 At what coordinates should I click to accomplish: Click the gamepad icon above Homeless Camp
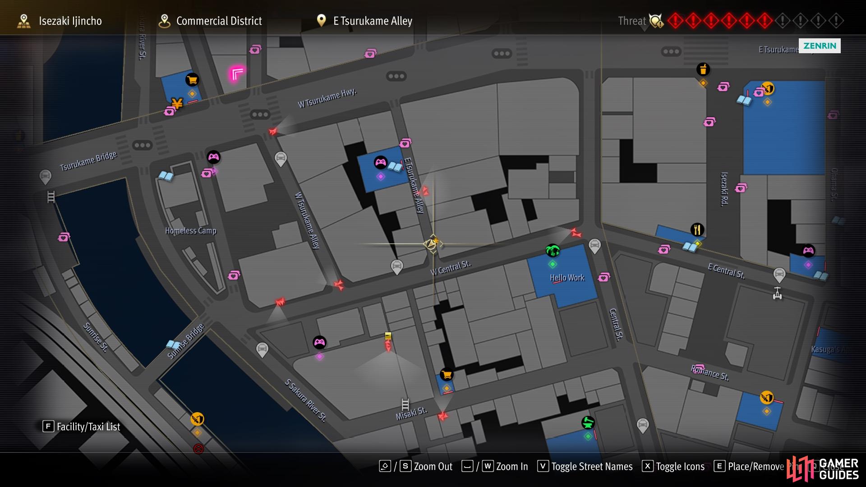[x=213, y=157]
